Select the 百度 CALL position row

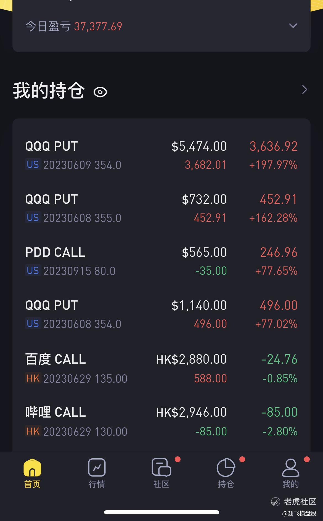click(x=161, y=369)
